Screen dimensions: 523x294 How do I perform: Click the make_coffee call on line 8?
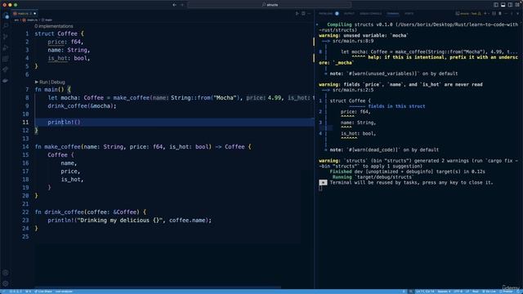(132, 98)
